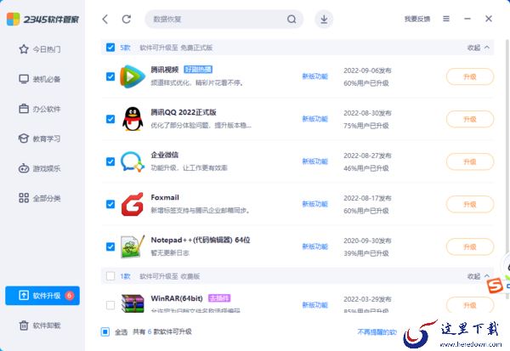Uncheck the Foxmail checkbox
Screen dimensions: 510x351
[x=110, y=204]
